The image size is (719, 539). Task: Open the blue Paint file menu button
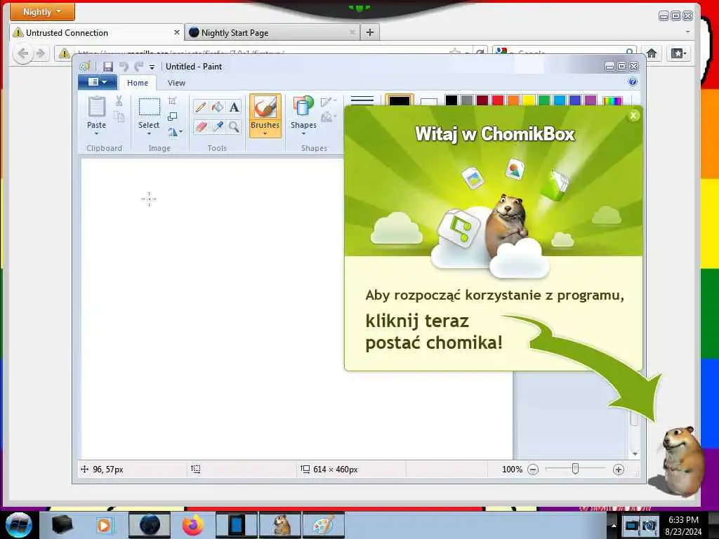(97, 82)
